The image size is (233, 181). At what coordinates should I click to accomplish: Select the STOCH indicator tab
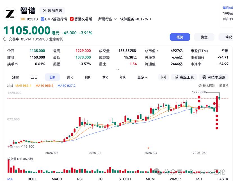coord(125,179)
